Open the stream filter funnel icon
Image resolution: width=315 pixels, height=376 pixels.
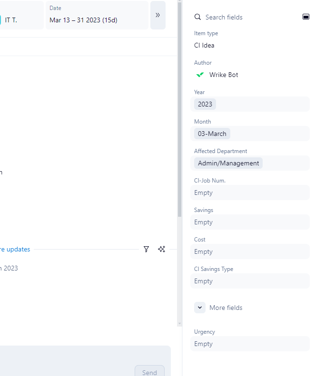[146, 249]
